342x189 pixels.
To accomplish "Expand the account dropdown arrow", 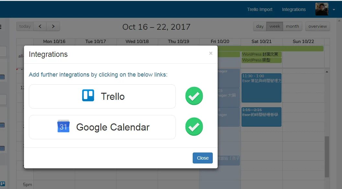I will click(334, 10).
